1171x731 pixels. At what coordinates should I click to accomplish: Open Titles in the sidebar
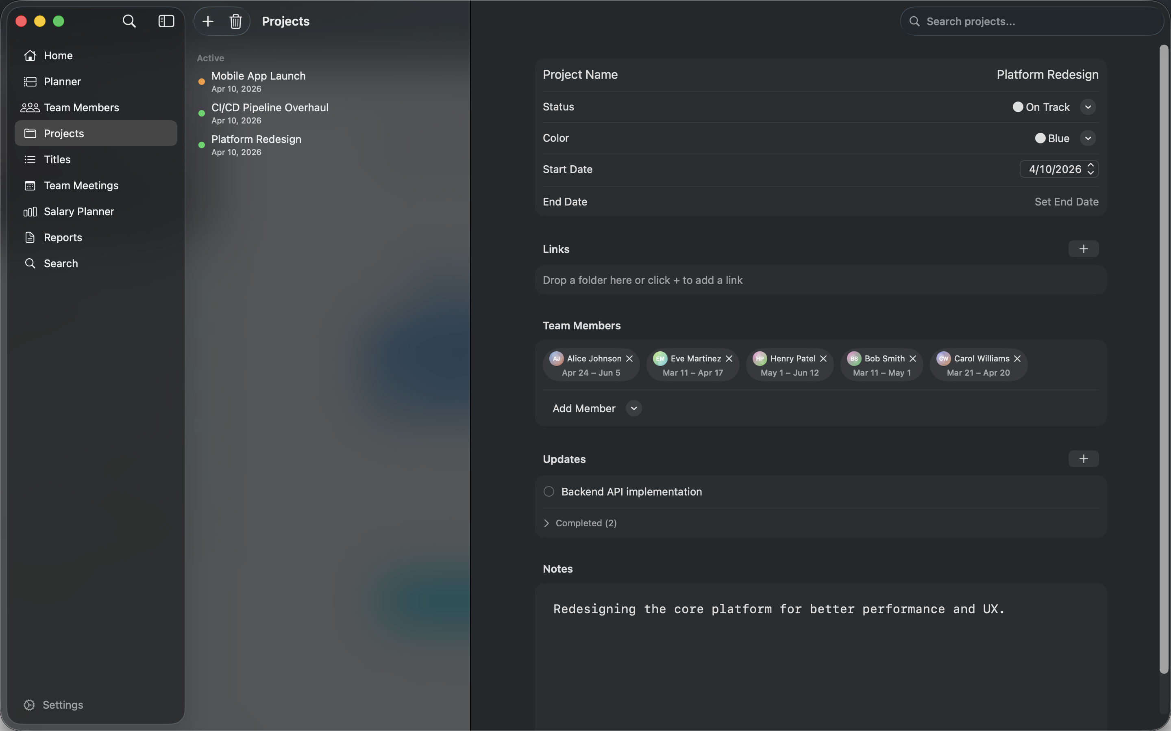pyautogui.click(x=96, y=160)
